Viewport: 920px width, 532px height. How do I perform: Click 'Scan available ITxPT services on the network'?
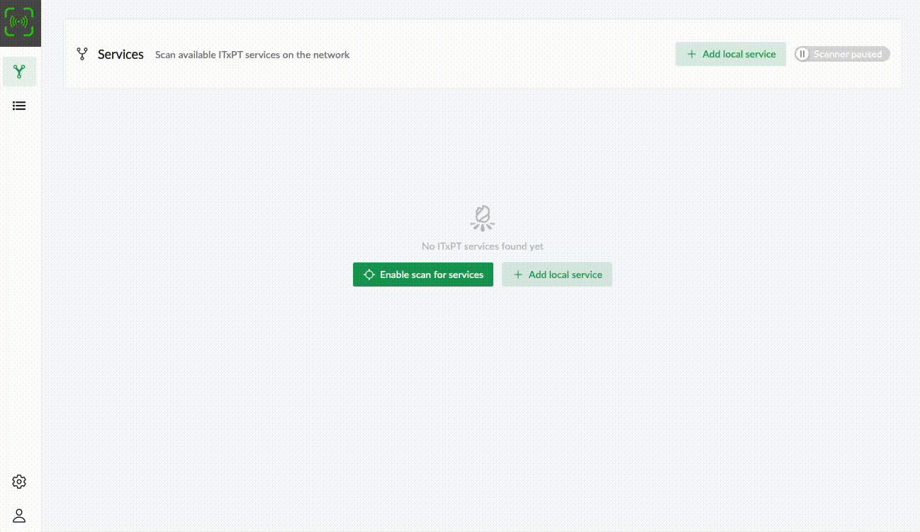click(252, 55)
